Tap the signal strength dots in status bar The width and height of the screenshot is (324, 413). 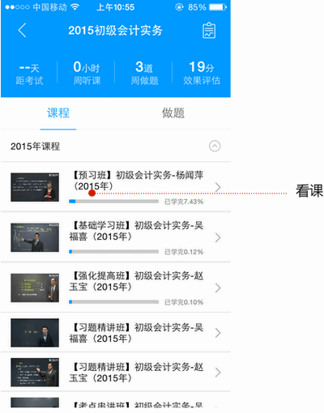tap(17, 7)
